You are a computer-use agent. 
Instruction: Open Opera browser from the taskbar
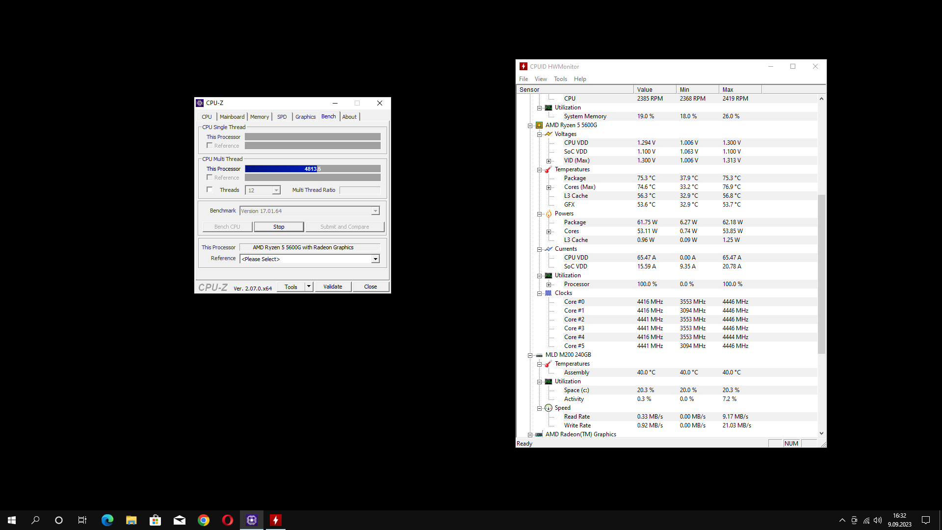click(x=227, y=520)
